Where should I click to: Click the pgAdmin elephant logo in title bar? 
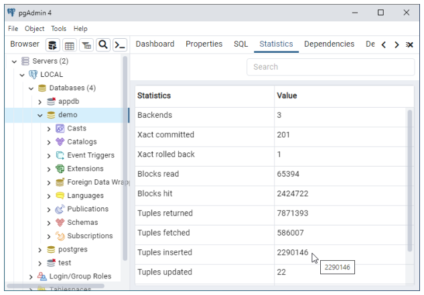point(11,13)
